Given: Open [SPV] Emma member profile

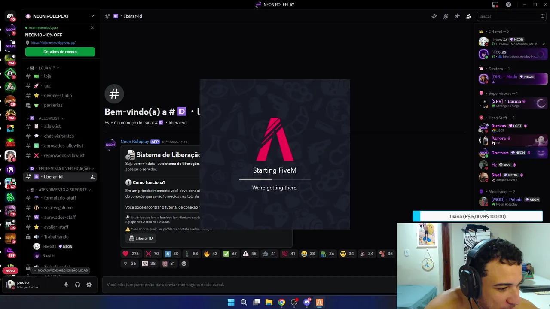Looking at the screenshot, I should click(513, 103).
